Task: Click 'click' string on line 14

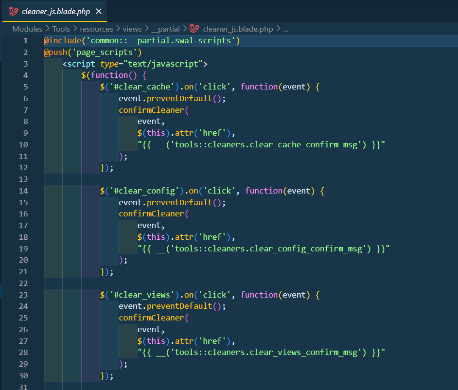Action: [x=219, y=191]
